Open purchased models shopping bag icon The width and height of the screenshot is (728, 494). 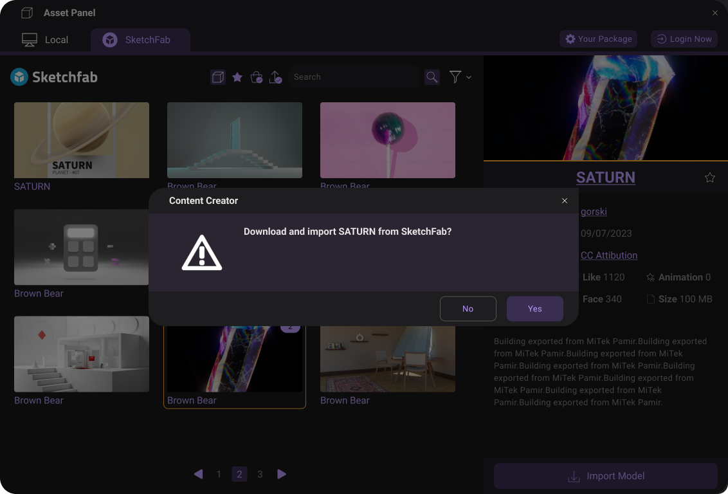click(x=257, y=77)
